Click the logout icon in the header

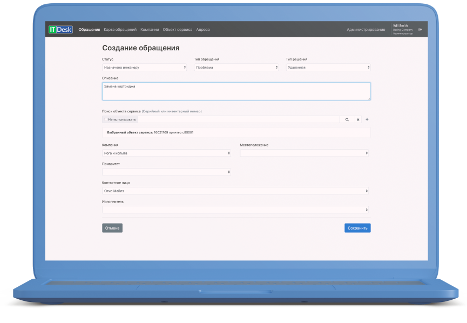click(x=420, y=30)
